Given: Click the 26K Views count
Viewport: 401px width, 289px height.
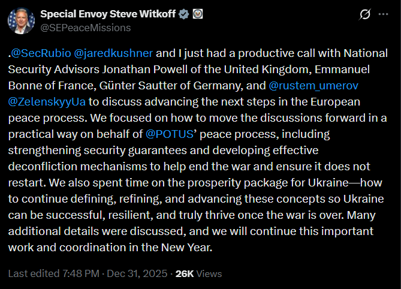Looking at the screenshot, I should pos(198,273).
